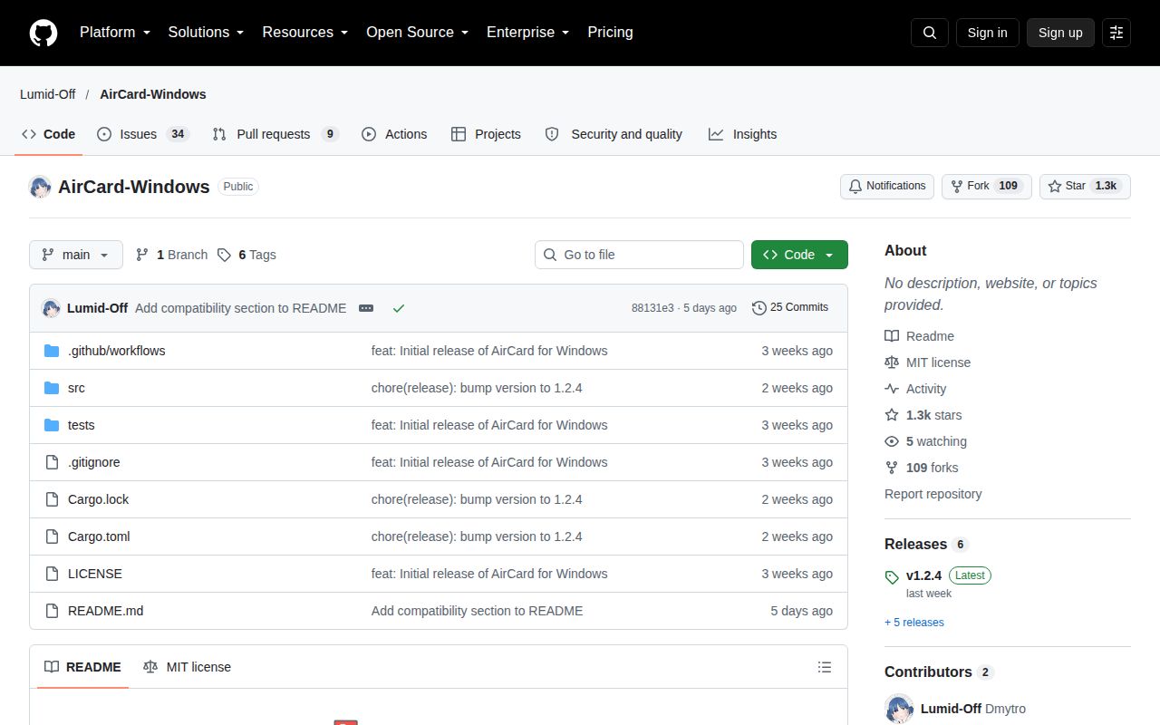Click the Cargo.toml file icon
This screenshot has height=725, width=1160.
(52, 536)
